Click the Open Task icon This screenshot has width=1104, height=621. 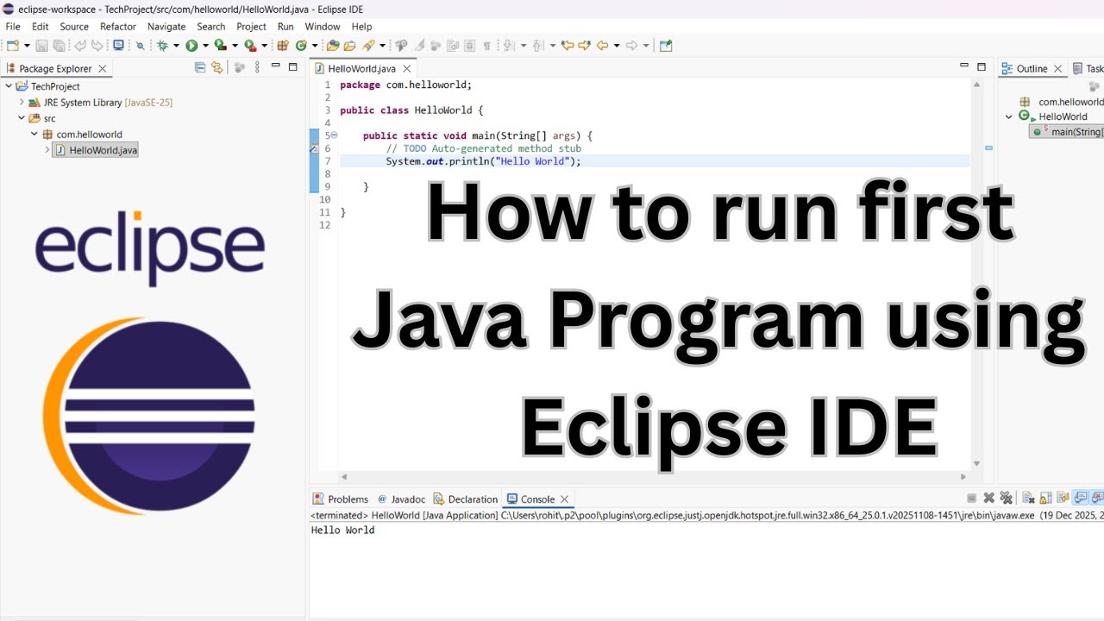pos(350,46)
